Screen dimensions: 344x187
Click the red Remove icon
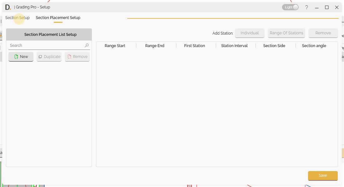[69, 56]
